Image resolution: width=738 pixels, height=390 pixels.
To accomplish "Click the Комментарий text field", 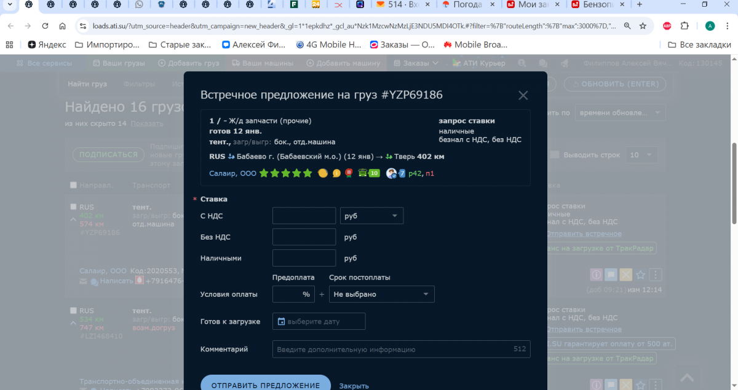I will click(394, 349).
